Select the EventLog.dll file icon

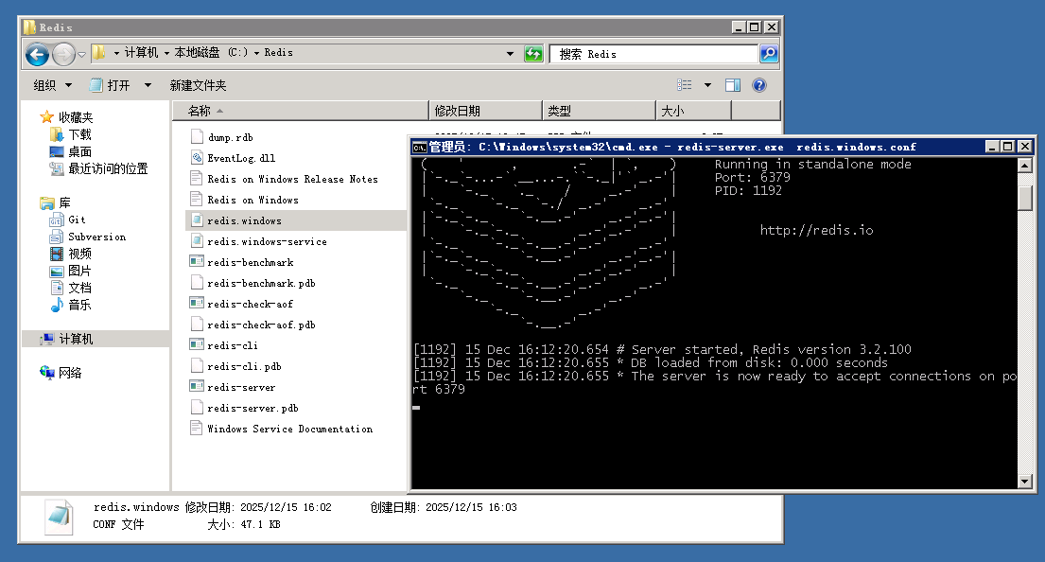coord(197,157)
